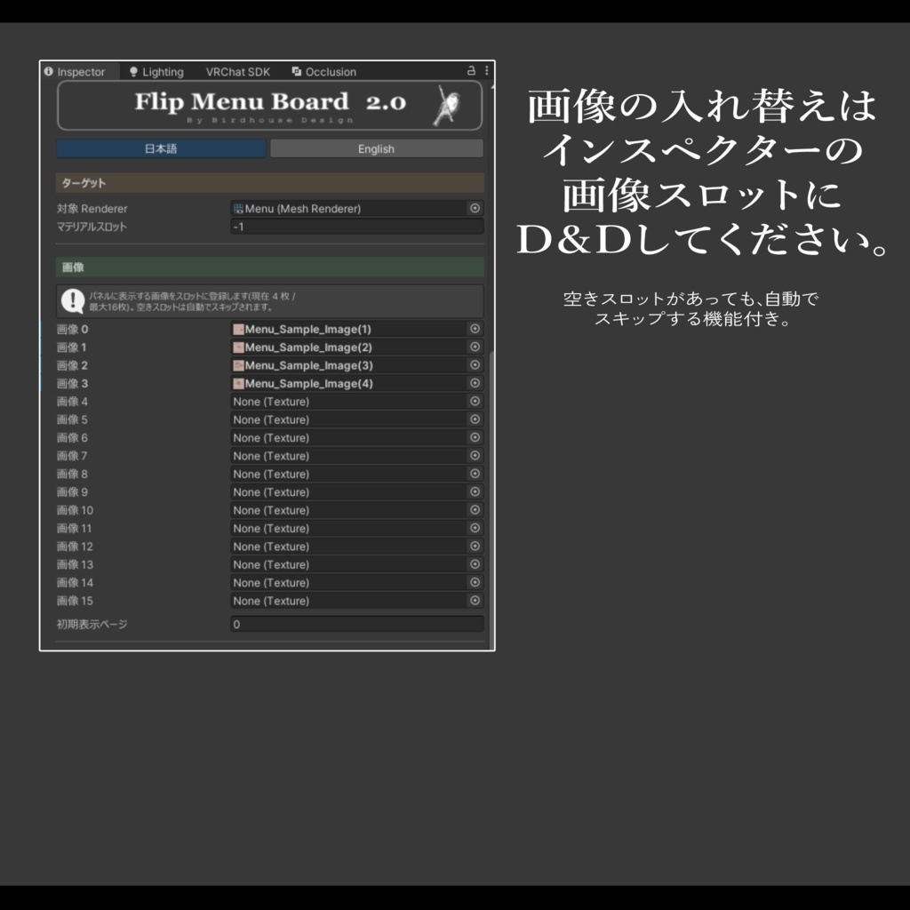Open texture picker for 画像 11
The width and height of the screenshot is (910, 910).
(475, 528)
